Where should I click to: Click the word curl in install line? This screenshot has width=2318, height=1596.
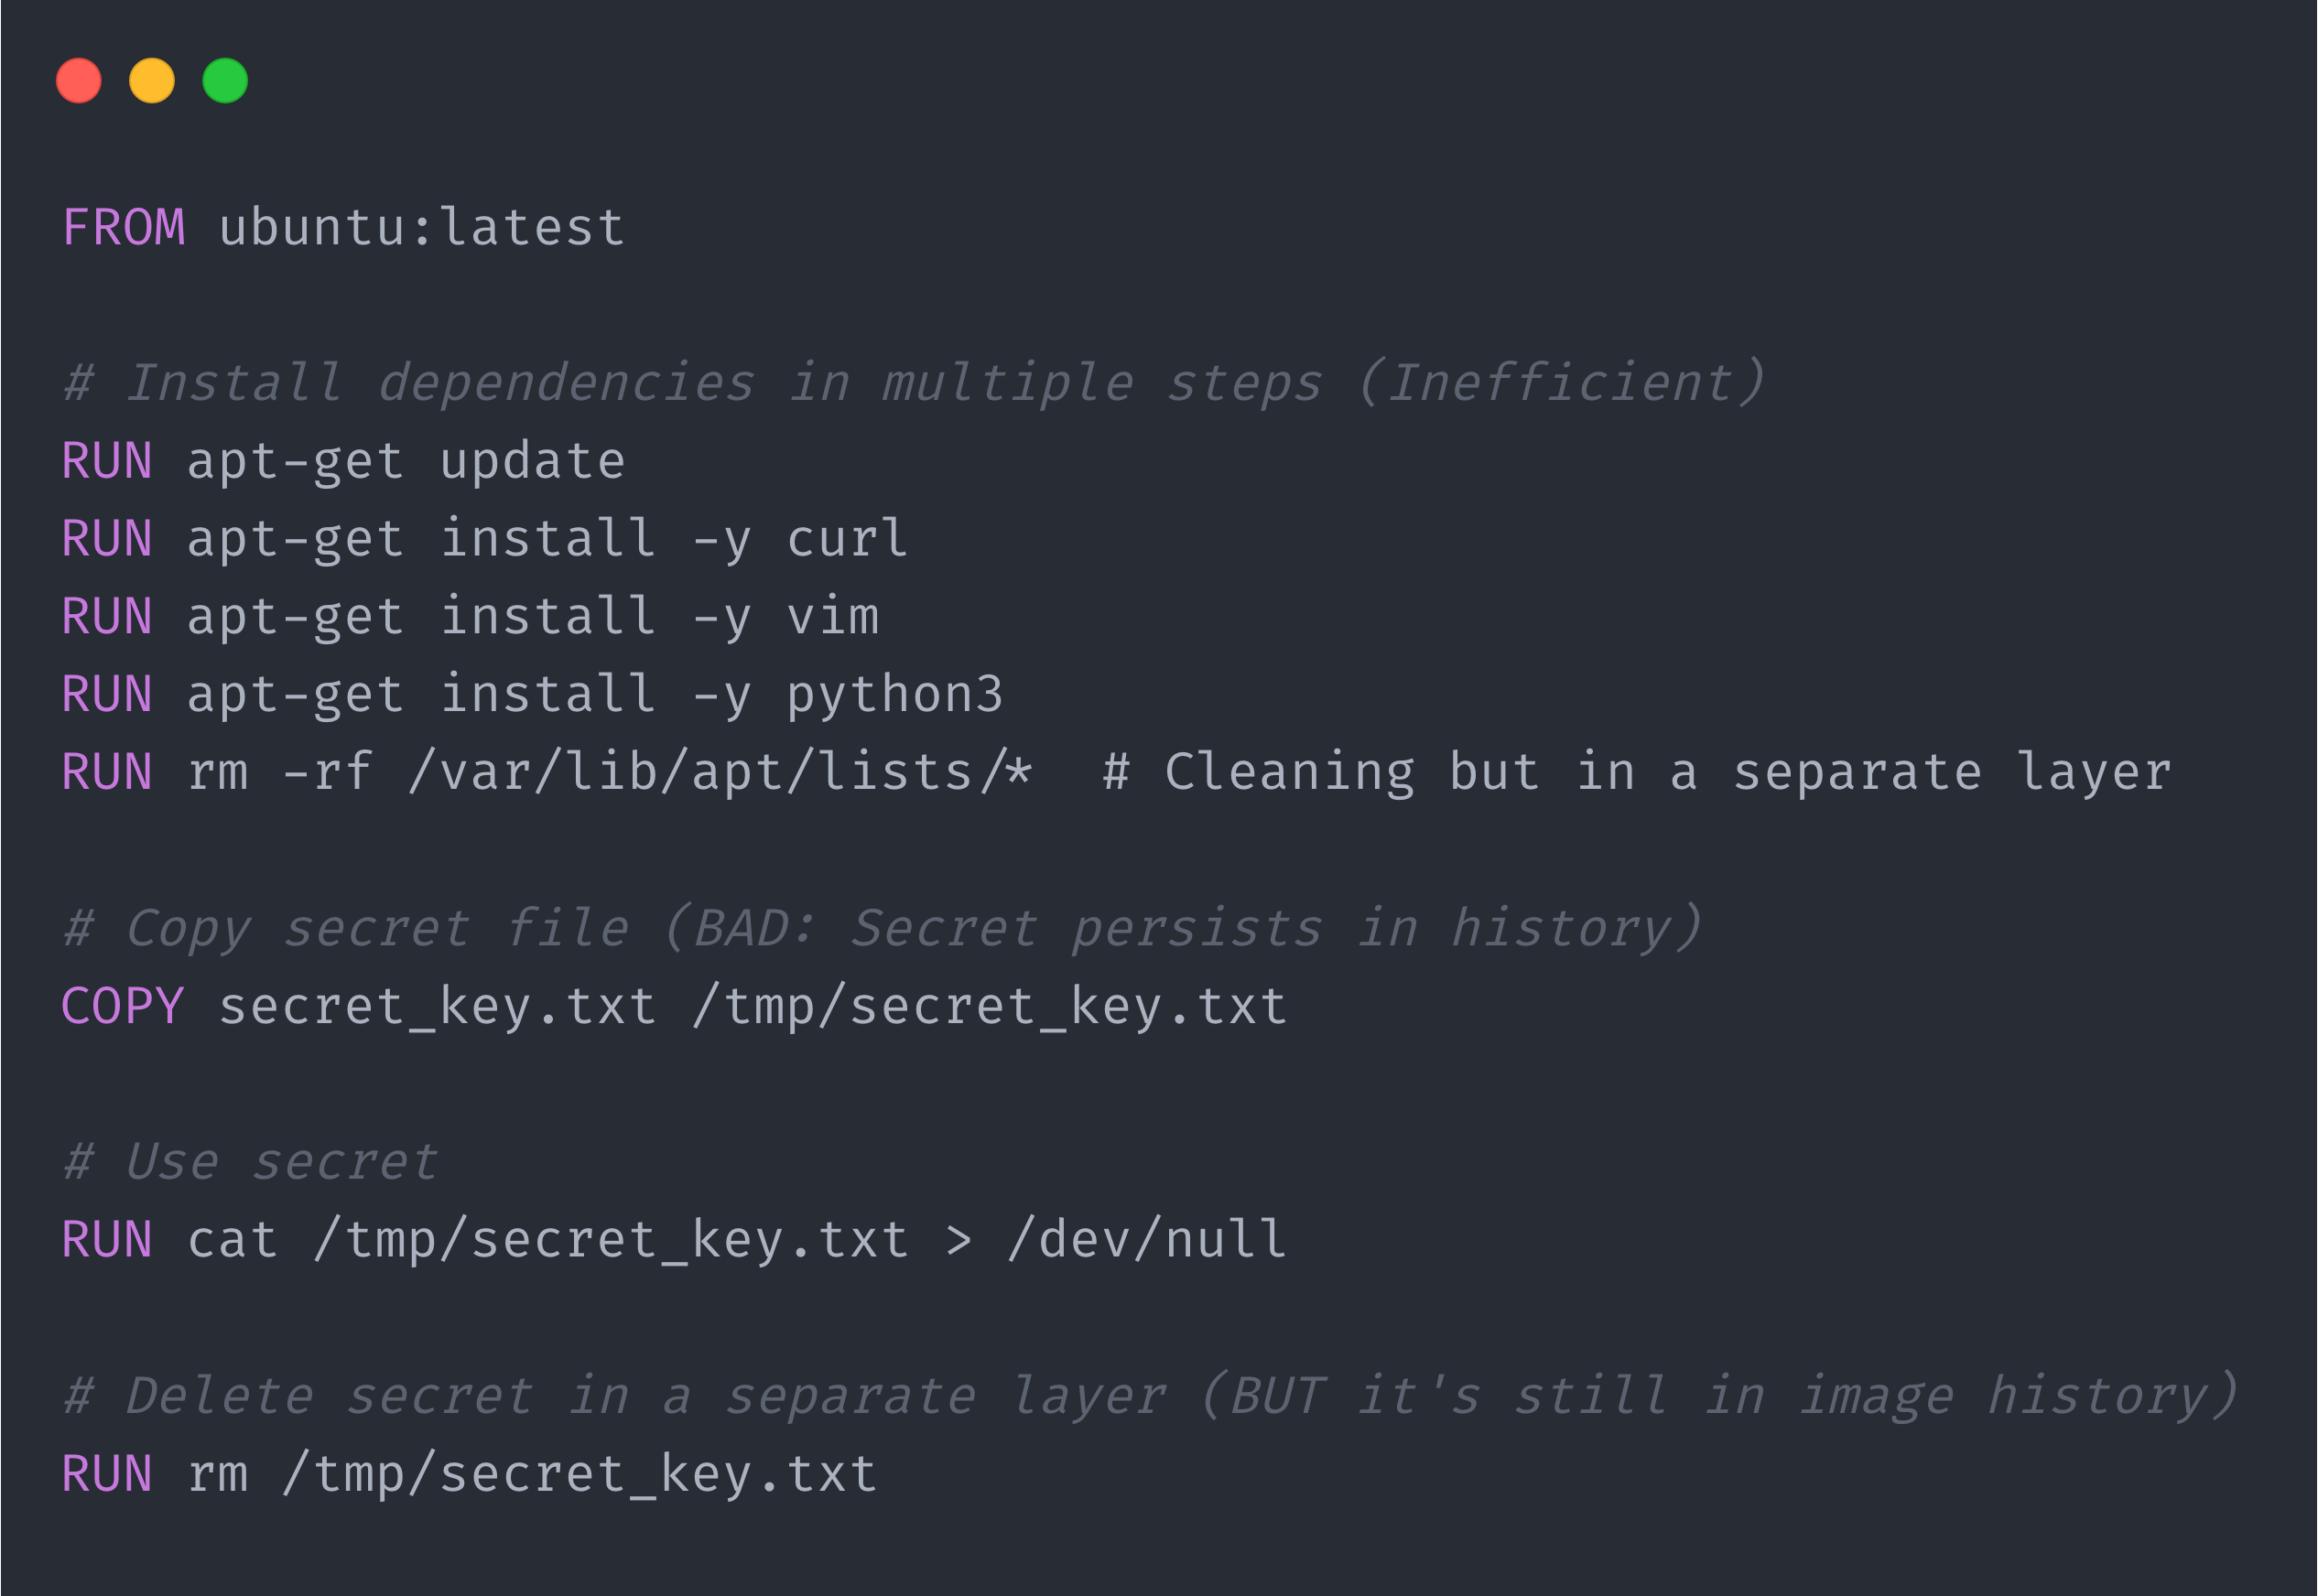coord(848,540)
